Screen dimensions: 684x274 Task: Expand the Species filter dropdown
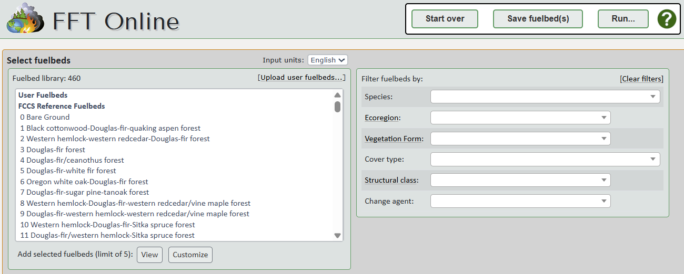click(545, 97)
